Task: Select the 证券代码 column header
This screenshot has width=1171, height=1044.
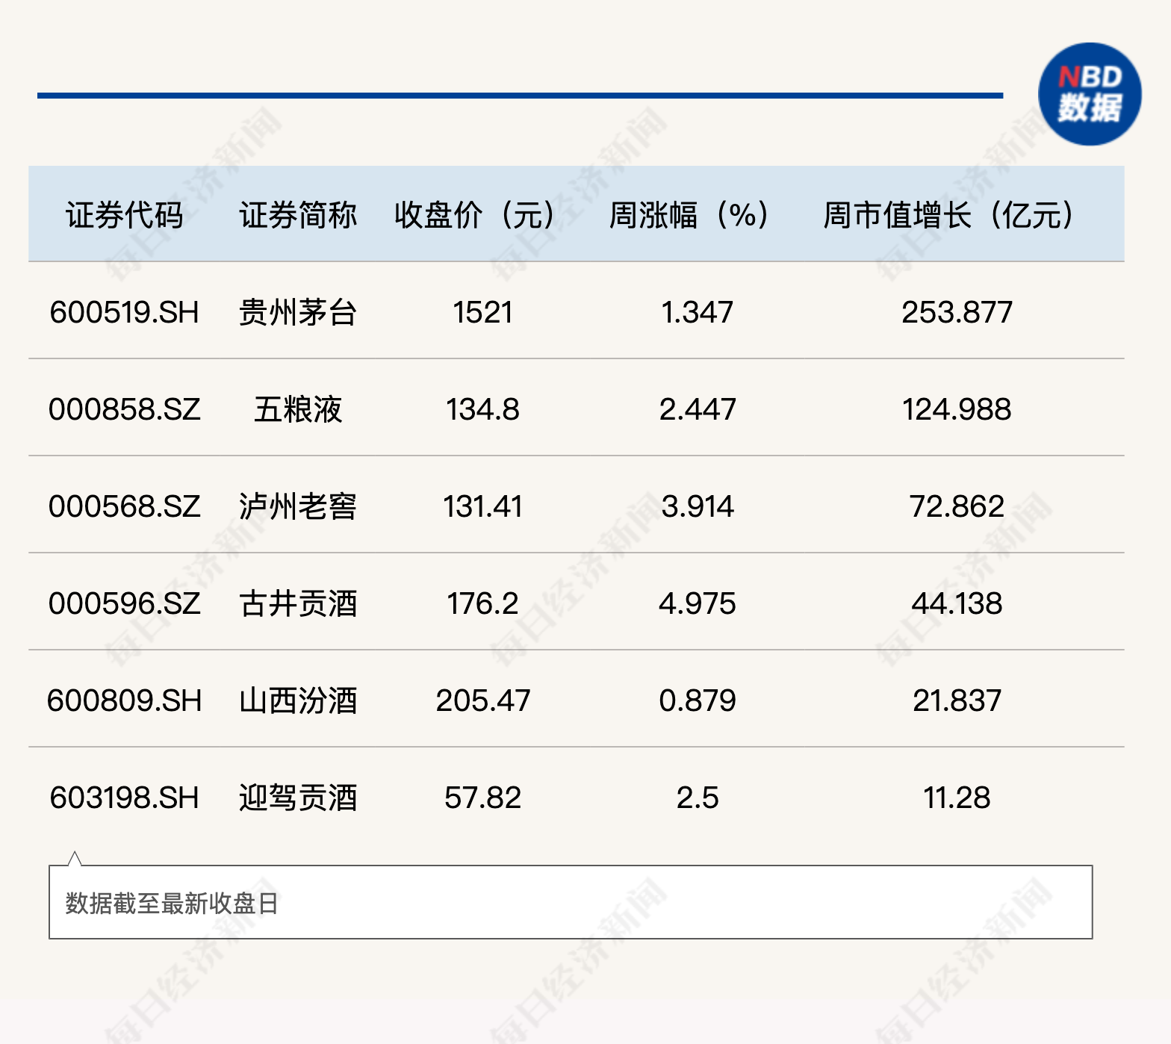Action: click(x=124, y=215)
